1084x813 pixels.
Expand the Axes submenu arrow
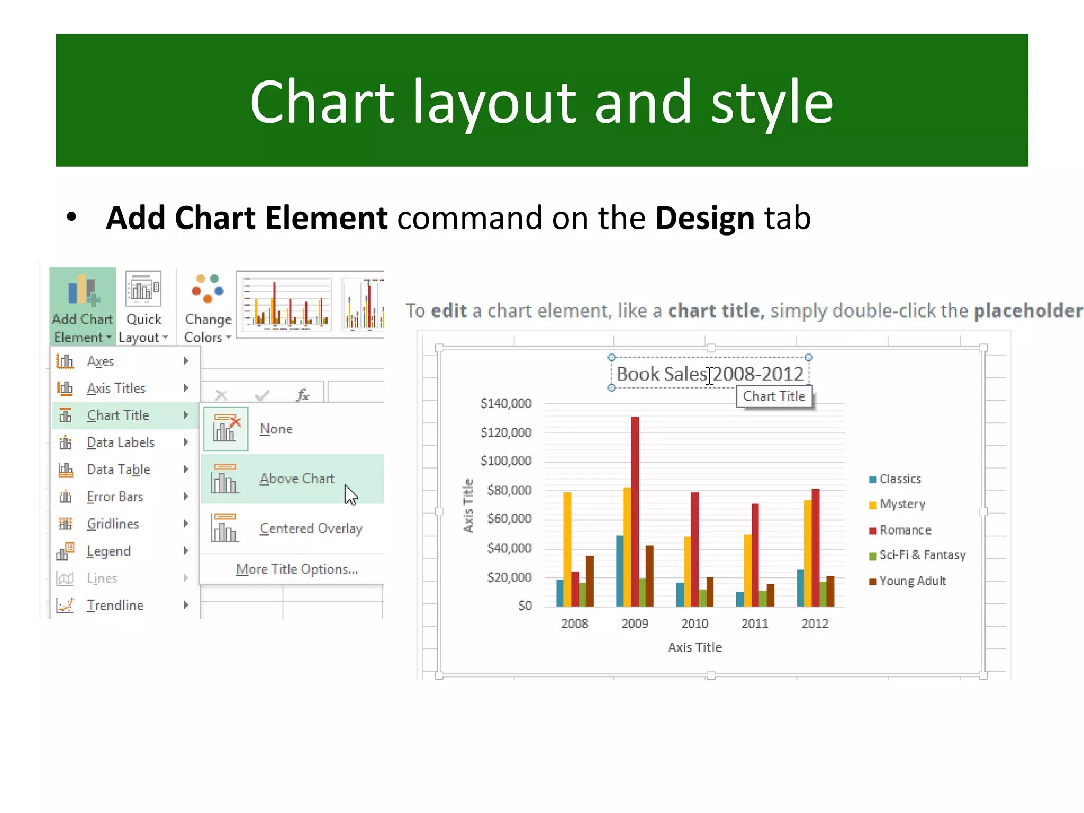pyautogui.click(x=186, y=361)
